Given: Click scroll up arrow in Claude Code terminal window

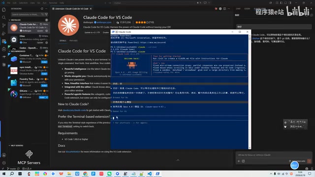Looking at the screenshot, I should pyautogui.click(x=250, y=36).
